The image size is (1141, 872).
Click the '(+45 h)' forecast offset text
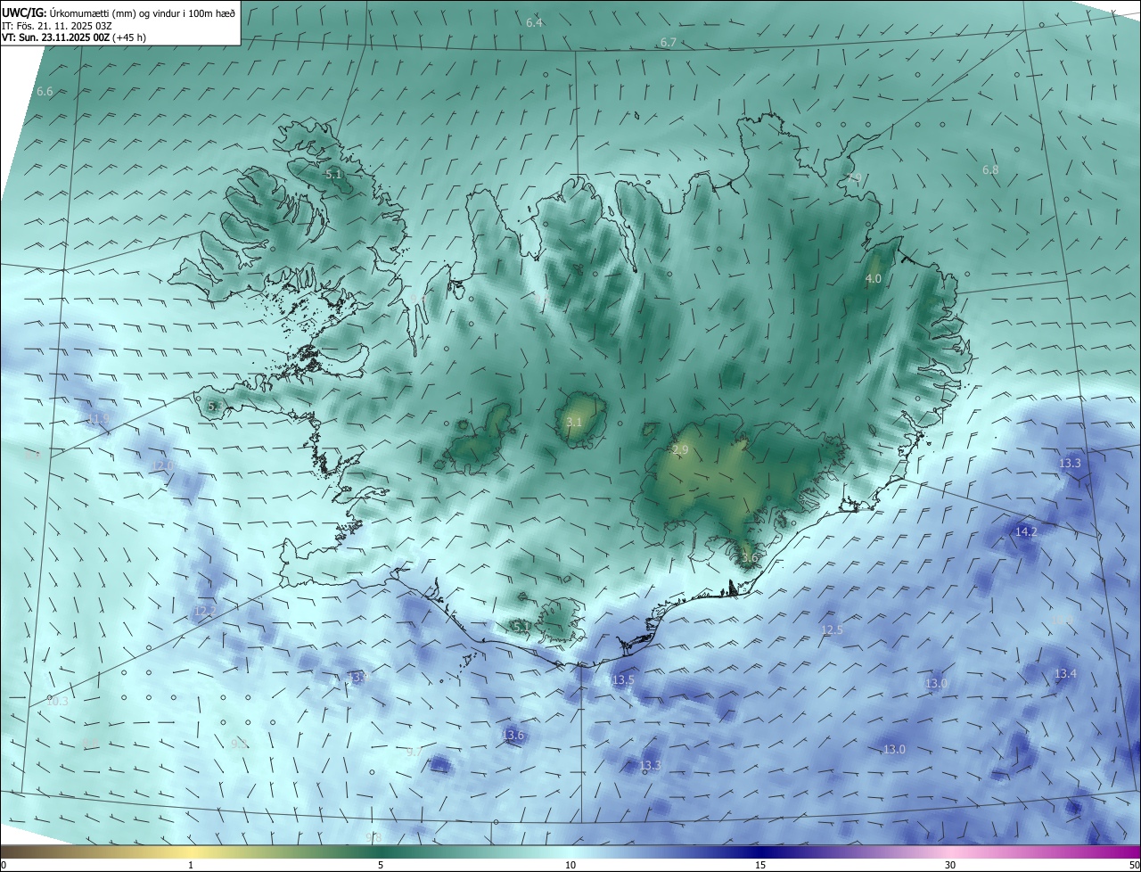[128, 37]
